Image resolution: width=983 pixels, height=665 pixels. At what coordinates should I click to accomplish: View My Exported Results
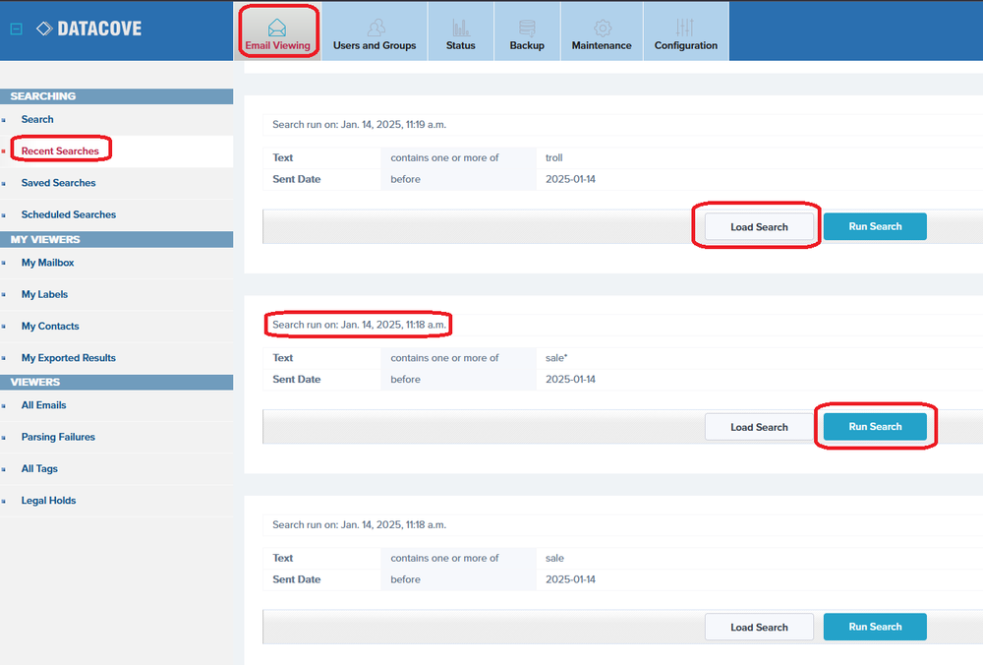pyautogui.click(x=69, y=358)
